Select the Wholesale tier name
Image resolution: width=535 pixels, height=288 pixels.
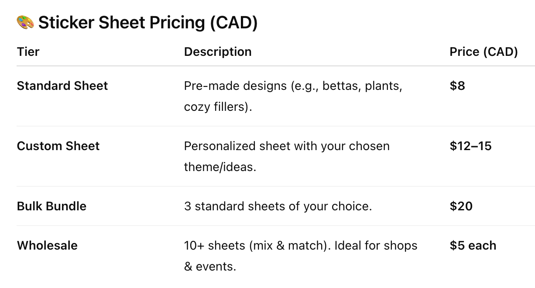click(47, 246)
